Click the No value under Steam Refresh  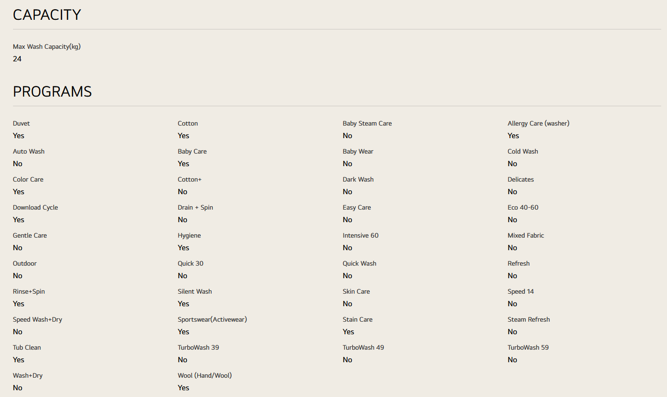tap(512, 332)
